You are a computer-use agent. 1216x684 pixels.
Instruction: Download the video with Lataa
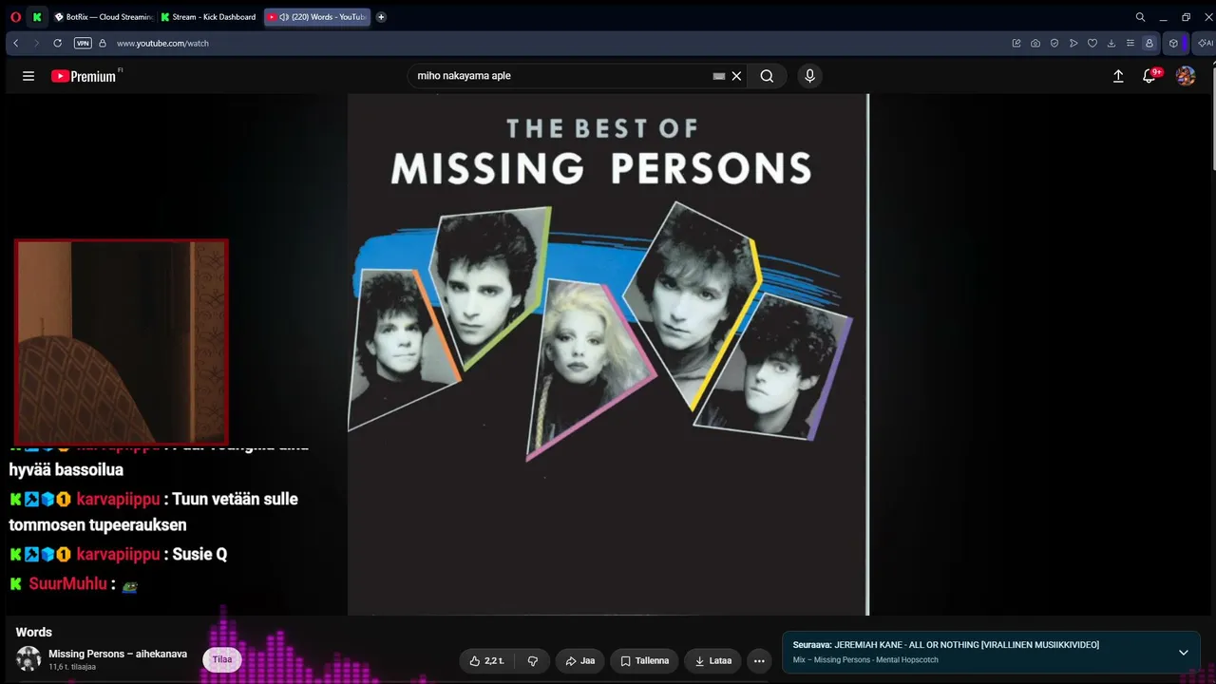(x=713, y=660)
